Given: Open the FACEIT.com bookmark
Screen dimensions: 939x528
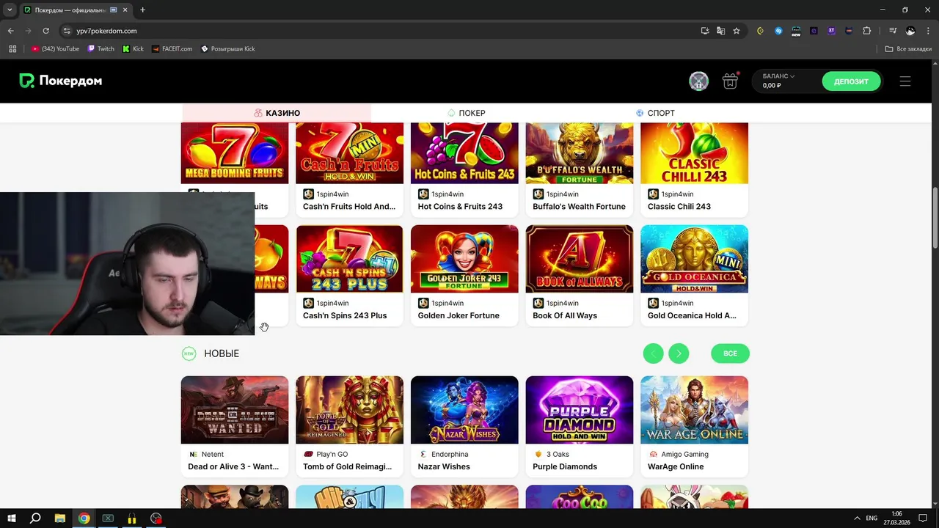Looking at the screenshot, I should (172, 48).
